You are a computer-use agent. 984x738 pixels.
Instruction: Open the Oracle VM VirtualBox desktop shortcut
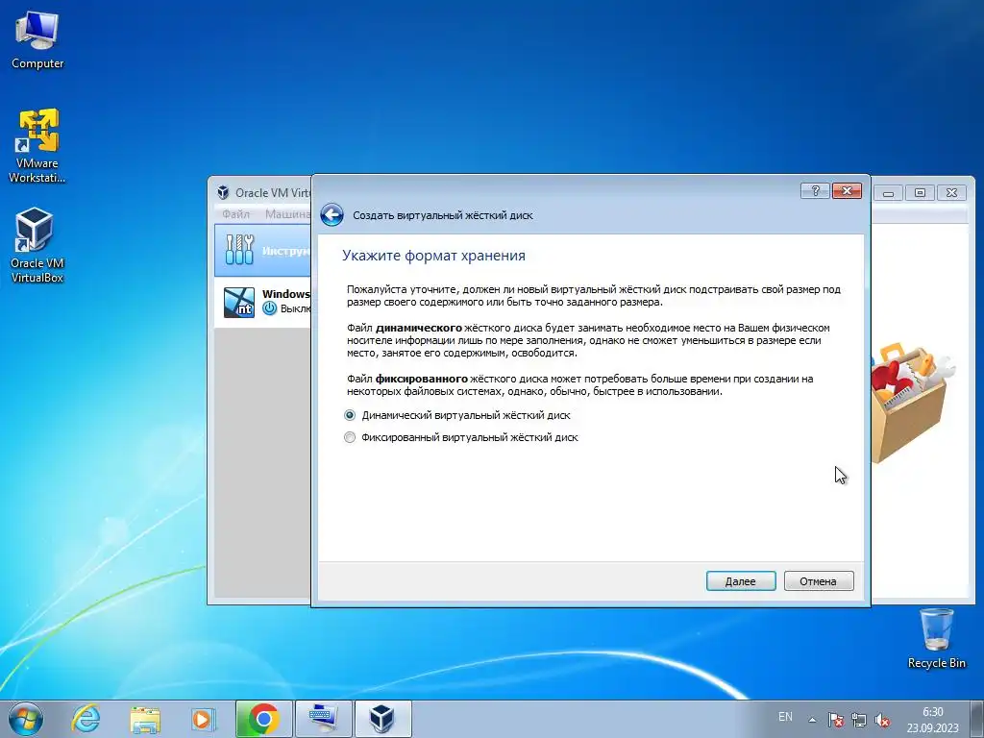(x=37, y=245)
